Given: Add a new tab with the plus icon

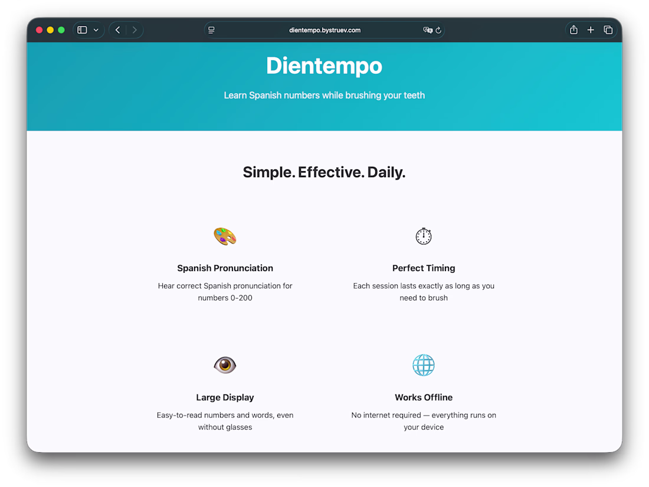Looking at the screenshot, I should coord(591,30).
